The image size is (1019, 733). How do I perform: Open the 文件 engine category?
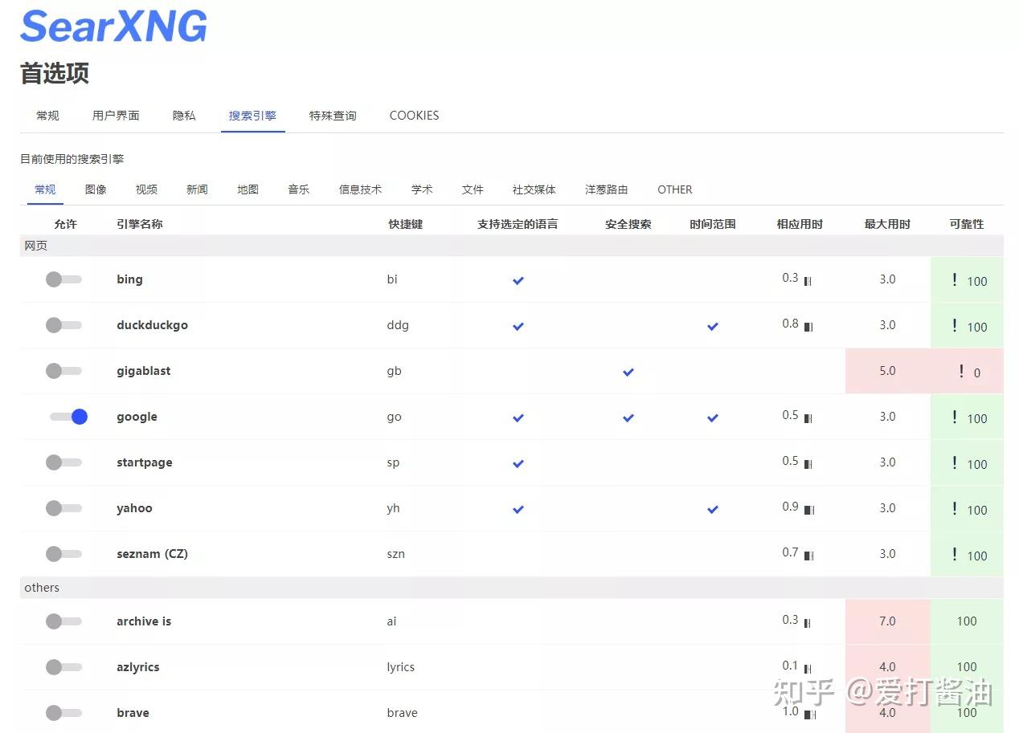(x=473, y=189)
